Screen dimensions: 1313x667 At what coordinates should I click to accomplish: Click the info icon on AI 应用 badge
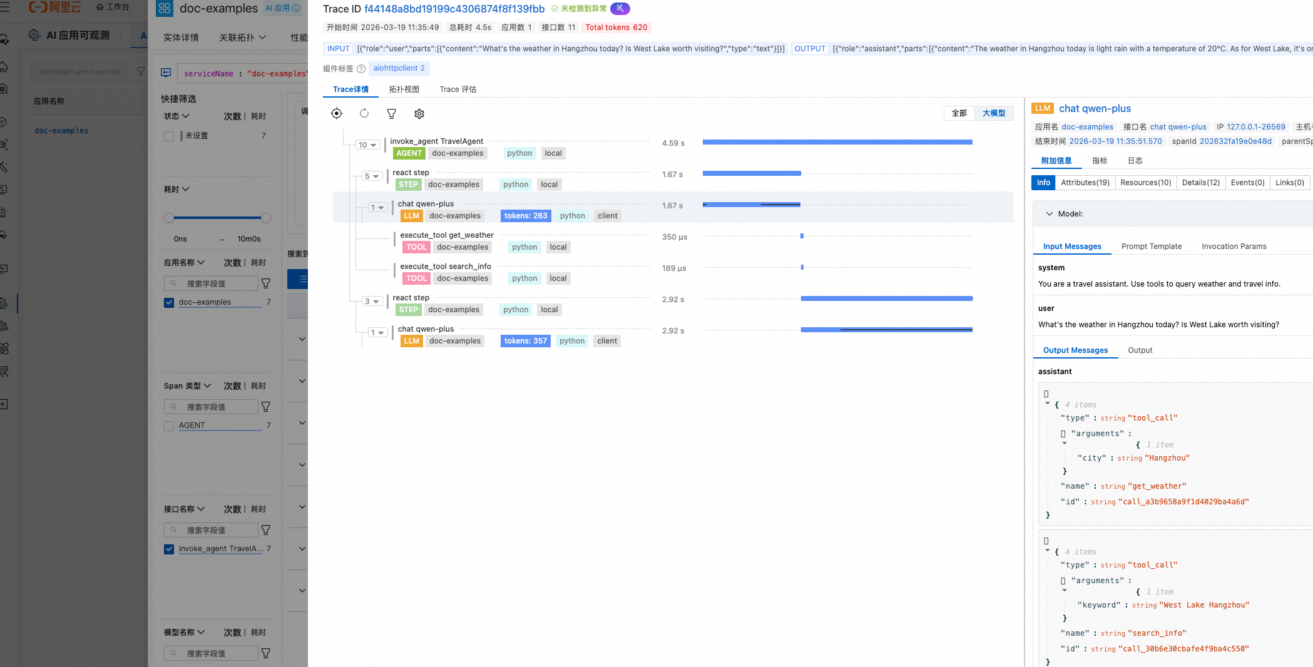click(x=296, y=8)
